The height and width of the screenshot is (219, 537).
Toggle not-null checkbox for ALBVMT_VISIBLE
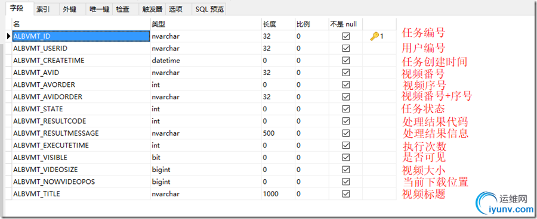(346, 158)
